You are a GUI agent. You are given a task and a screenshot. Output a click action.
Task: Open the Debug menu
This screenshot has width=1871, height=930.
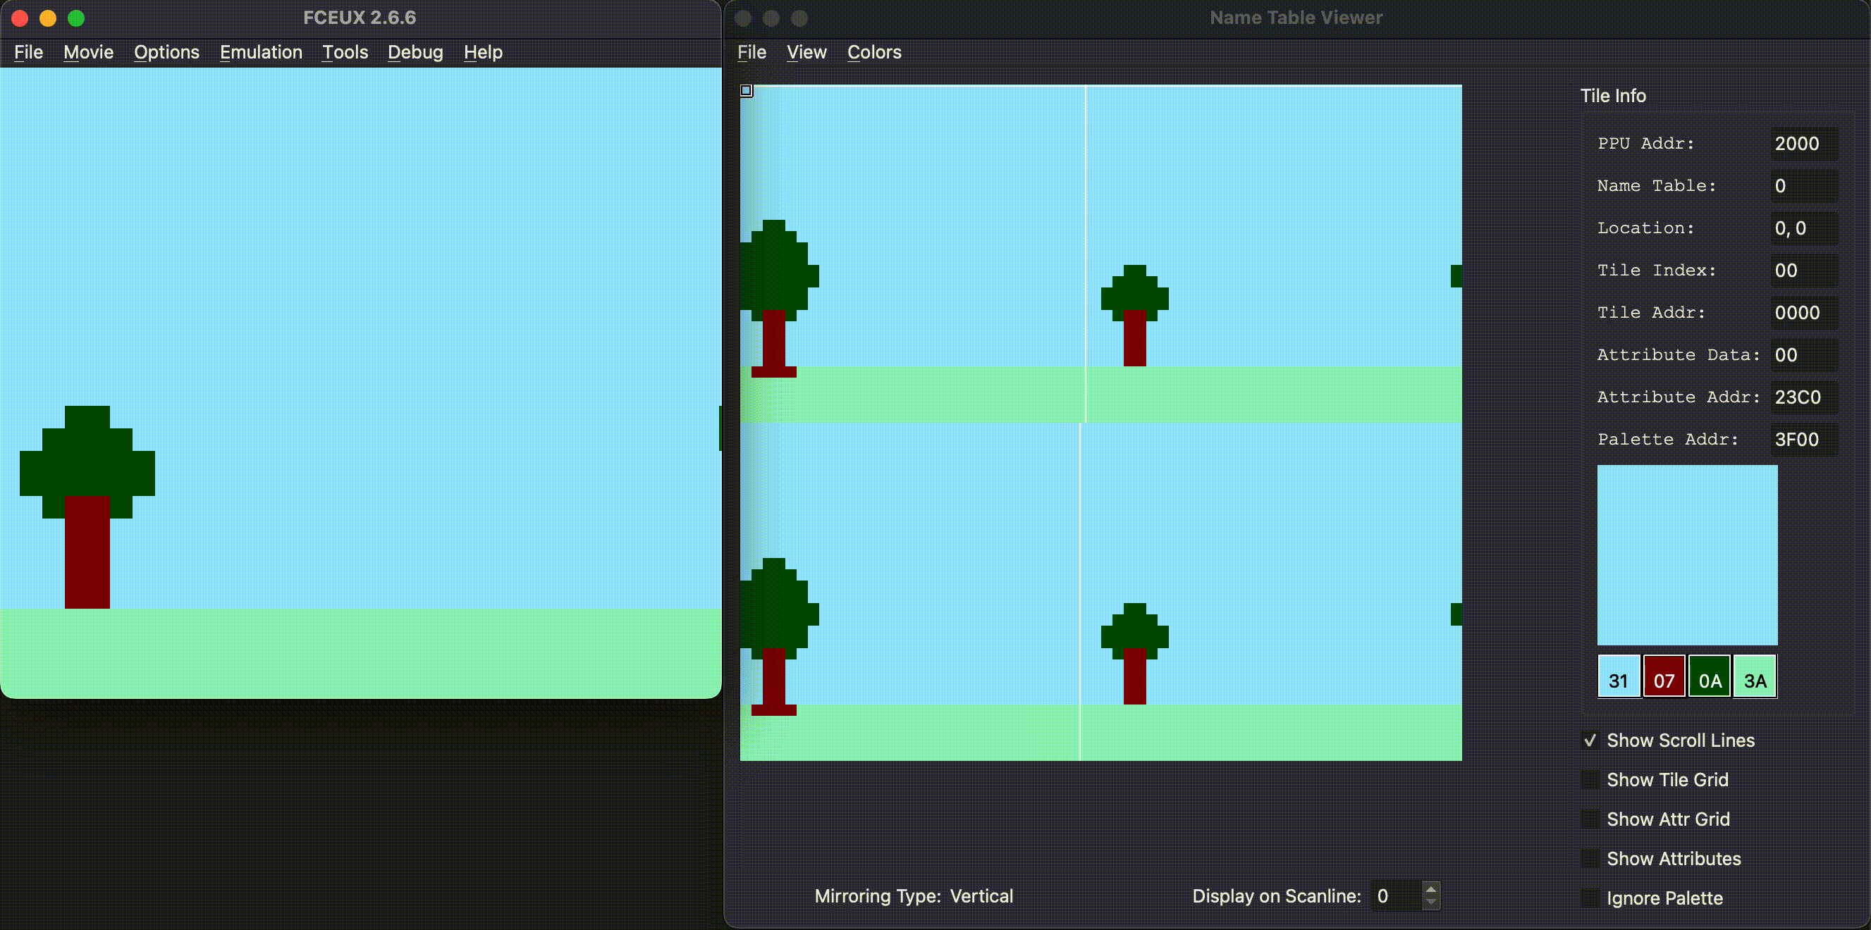tap(415, 51)
